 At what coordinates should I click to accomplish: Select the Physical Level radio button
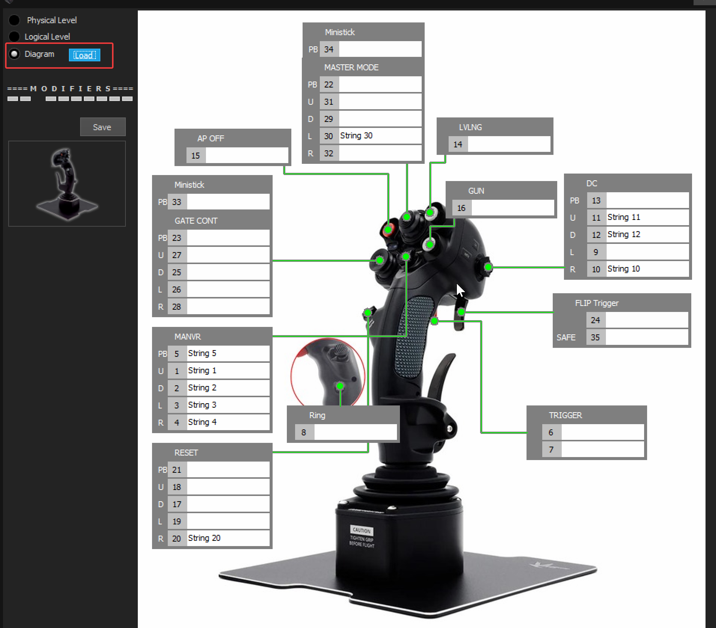pyautogui.click(x=14, y=20)
